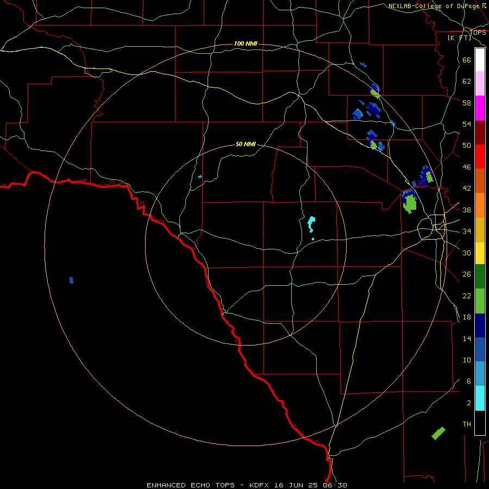Click the "30" legend scale value
The width and height of the screenshot is (489, 489).
467,253
